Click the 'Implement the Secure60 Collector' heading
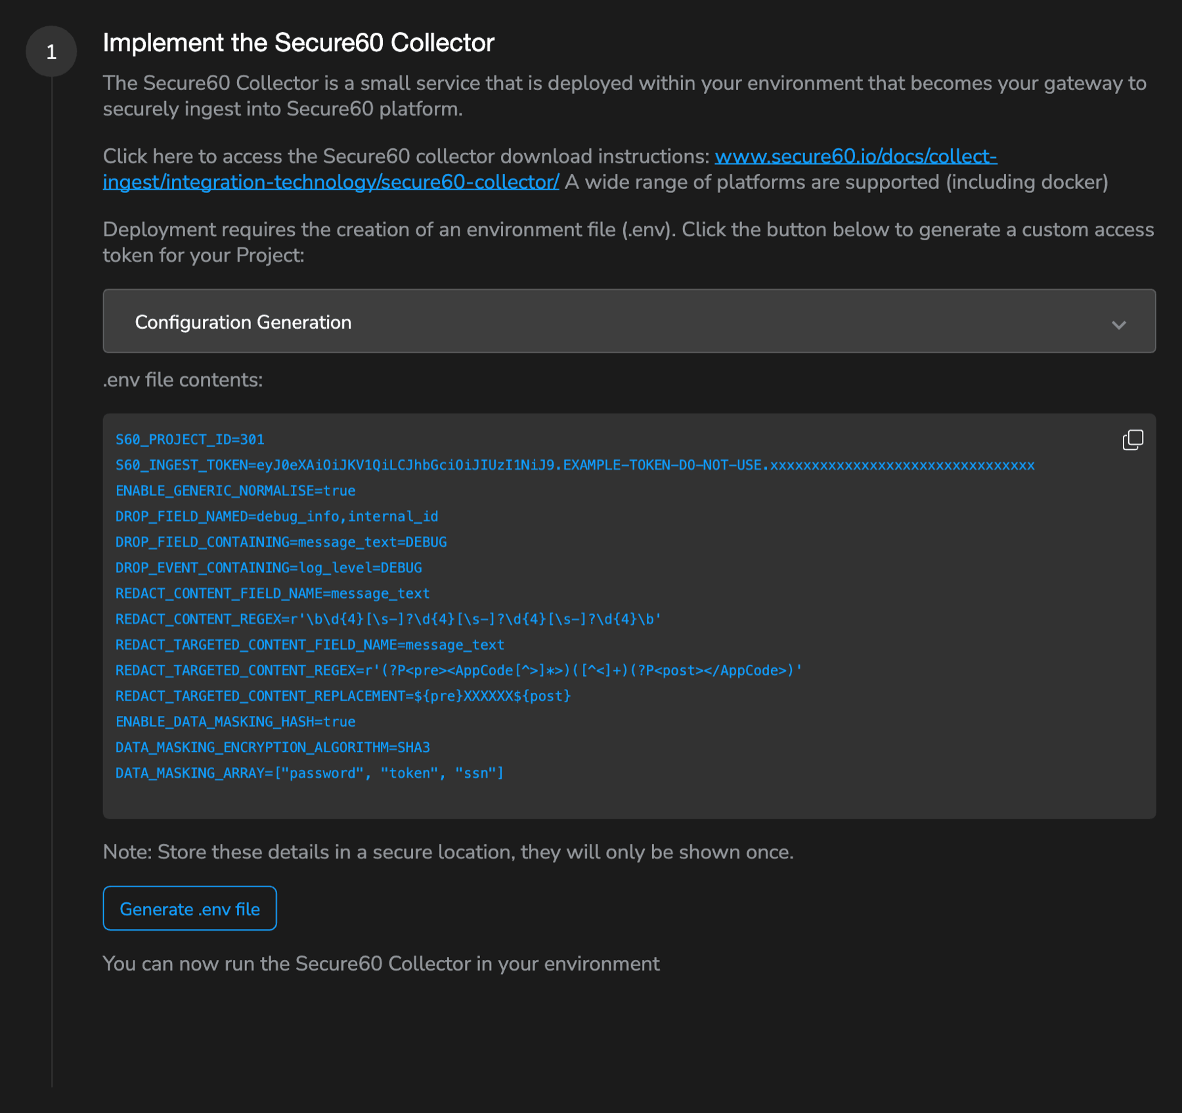The image size is (1182, 1113). (298, 43)
